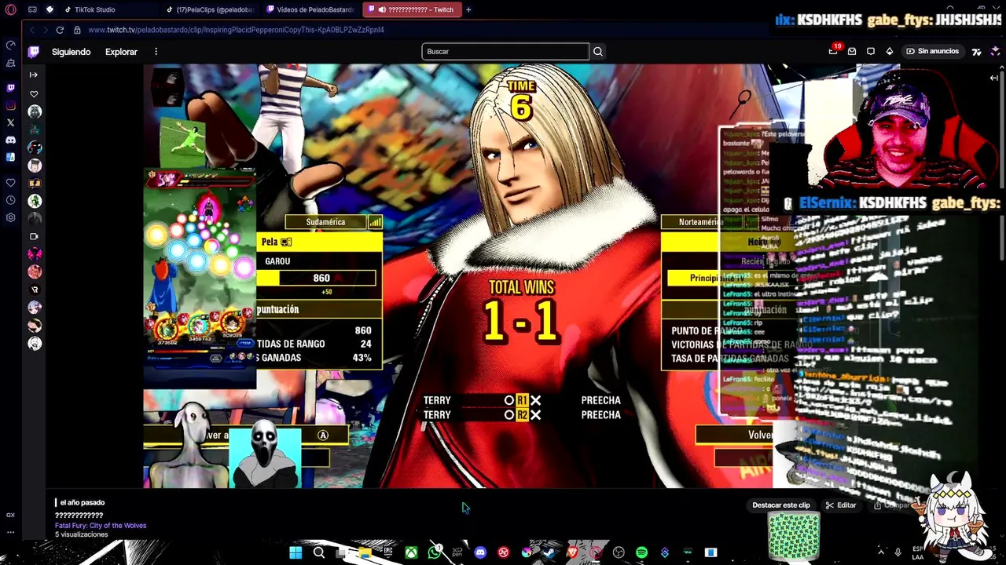Screen dimensions: 1006x565
Task: Open Windows taskbar search
Action: tap(319, 552)
